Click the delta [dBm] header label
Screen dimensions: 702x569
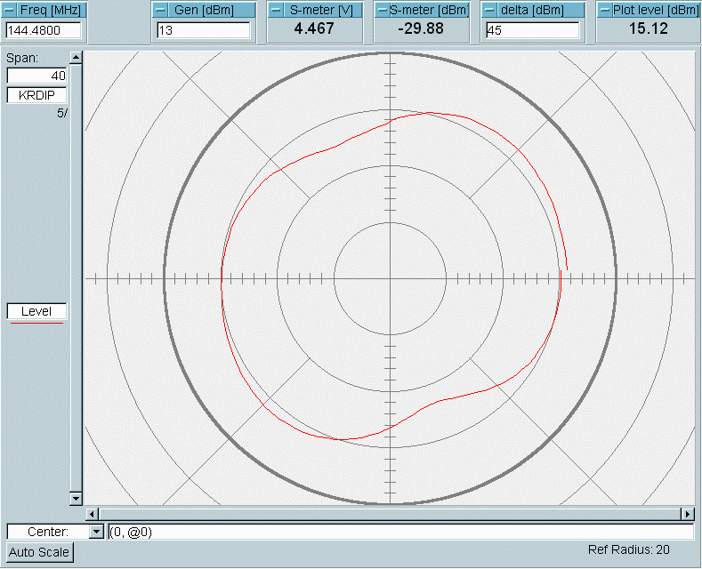[x=532, y=10]
